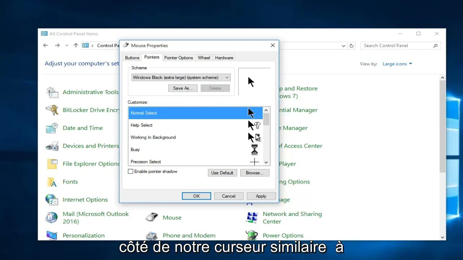This screenshot has width=463, height=260.
Task: Select the Precision Select row
Action: pos(196,161)
